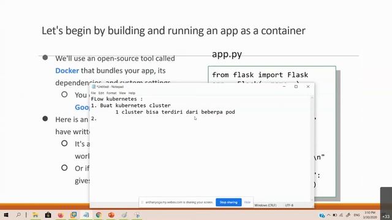
Task: Click Notepad vertical scrollbar
Action: click(x=312, y=148)
